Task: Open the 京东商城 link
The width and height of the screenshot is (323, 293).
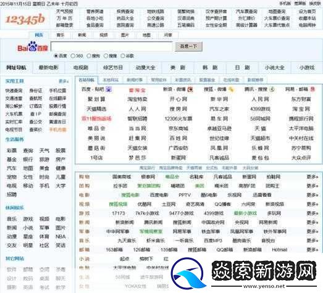Action: [178, 128]
